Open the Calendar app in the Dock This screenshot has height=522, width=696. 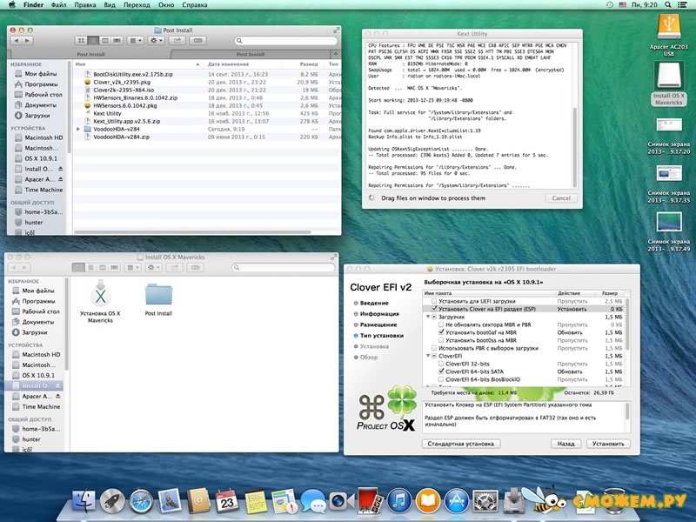click(x=227, y=501)
